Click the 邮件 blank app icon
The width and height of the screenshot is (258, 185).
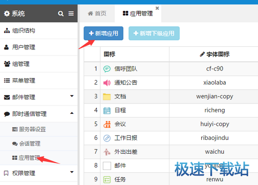click(107, 166)
